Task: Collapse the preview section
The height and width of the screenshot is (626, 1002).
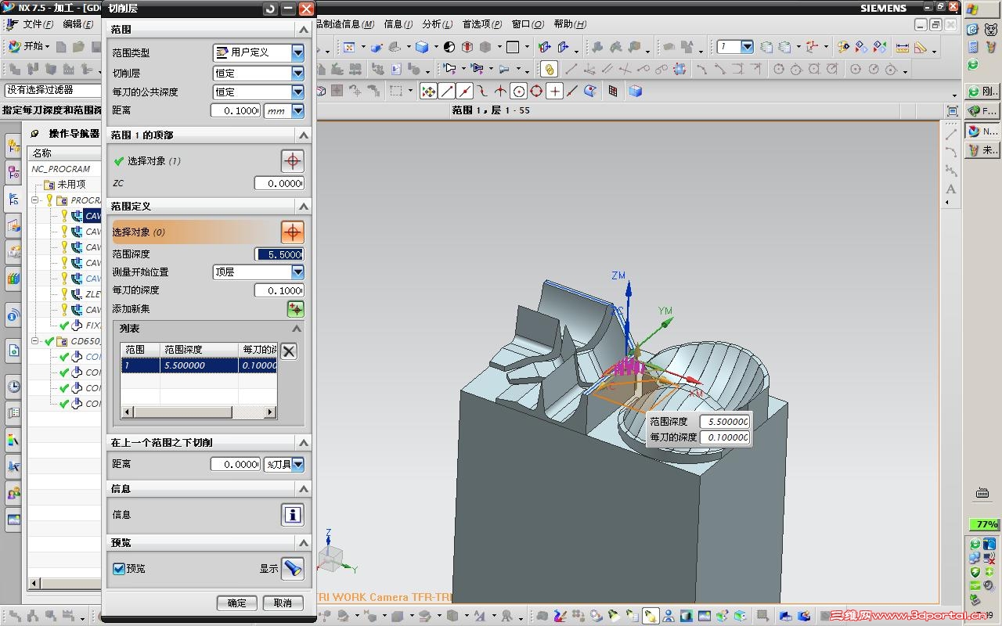Action: coord(304,543)
